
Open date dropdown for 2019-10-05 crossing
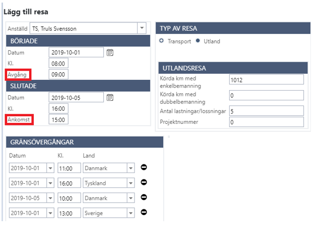(50, 197)
